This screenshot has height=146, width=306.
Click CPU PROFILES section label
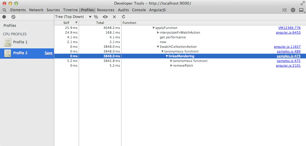(x=15, y=34)
